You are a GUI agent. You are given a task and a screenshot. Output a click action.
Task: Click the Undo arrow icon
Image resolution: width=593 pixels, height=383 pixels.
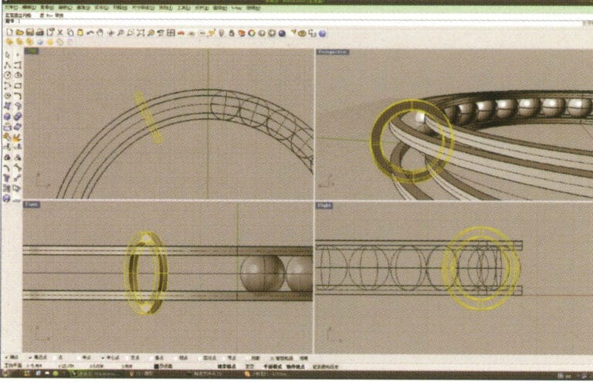coord(90,33)
